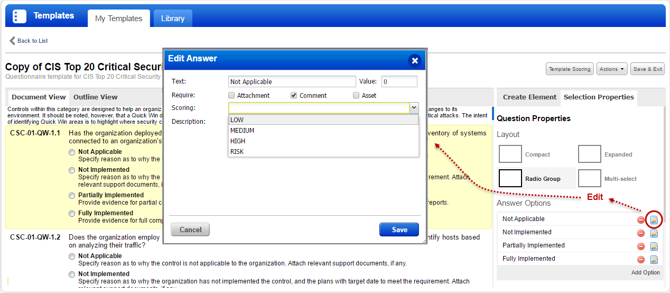Choose LOW from the Scoring list
The width and height of the screenshot is (670, 293).
[323, 120]
